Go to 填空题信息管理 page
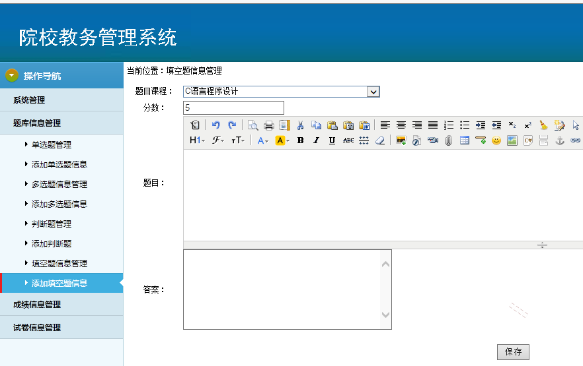The image size is (583, 366). click(x=59, y=263)
